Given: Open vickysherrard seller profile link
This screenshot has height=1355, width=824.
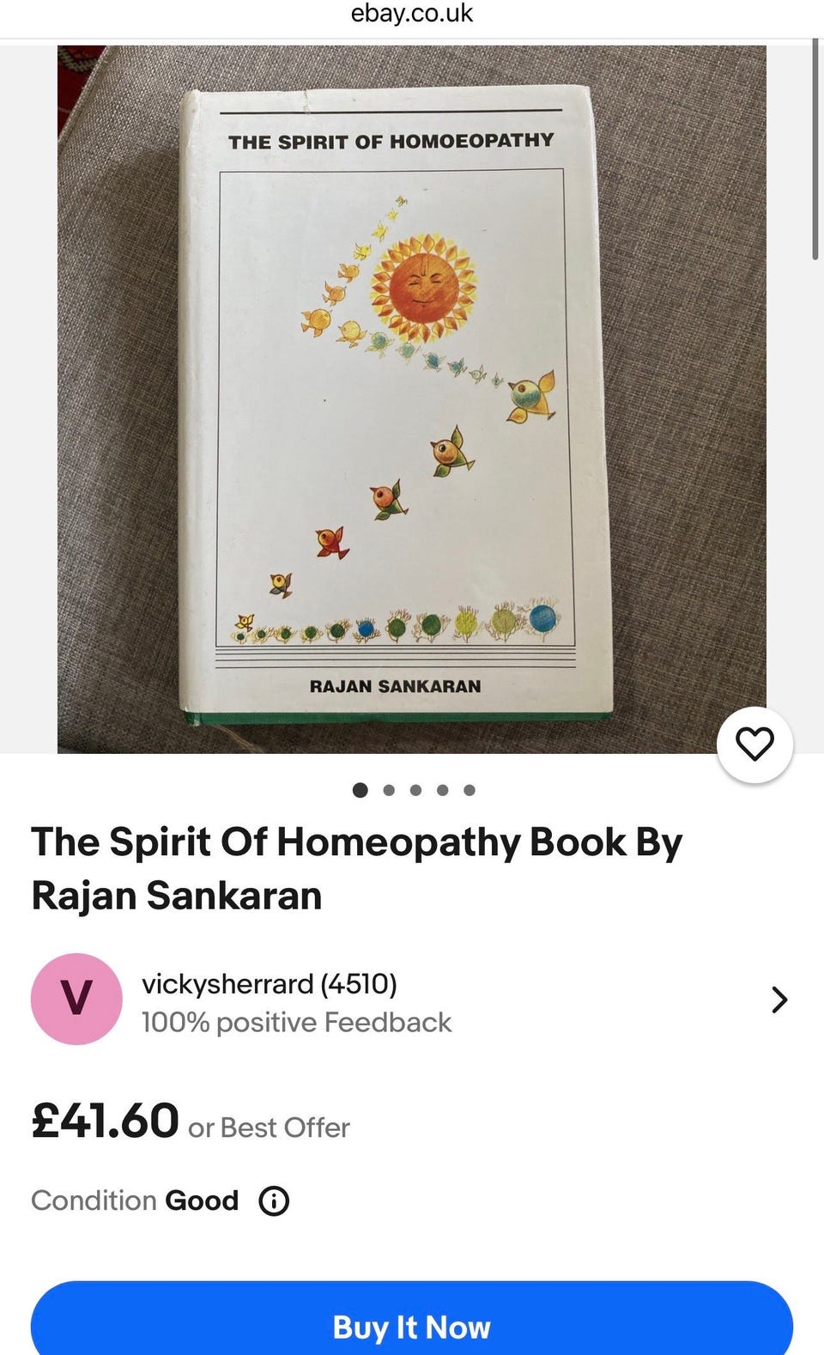Looking at the screenshot, I should tap(269, 983).
